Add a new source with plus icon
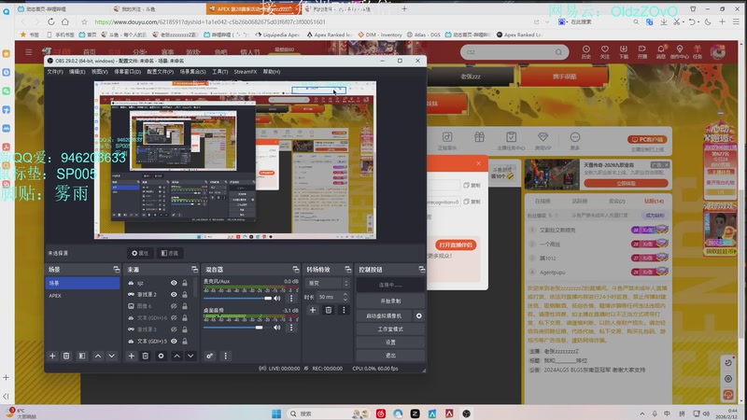 click(x=131, y=356)
